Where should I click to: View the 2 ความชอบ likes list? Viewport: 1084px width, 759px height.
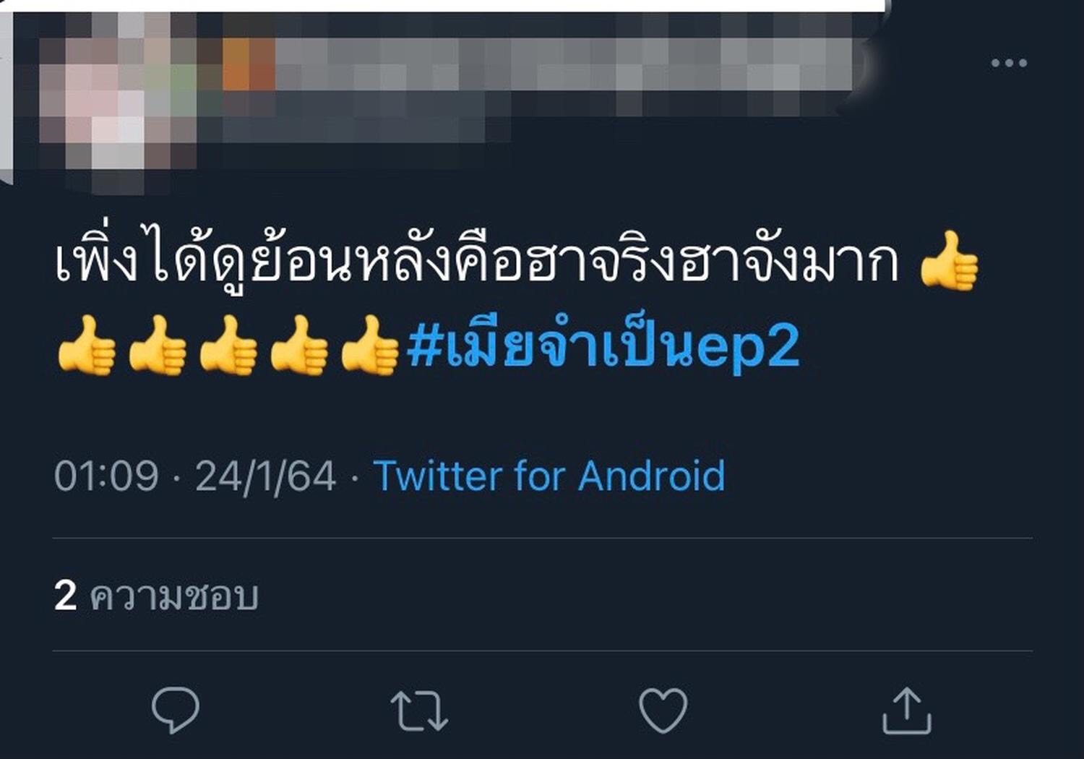point(156,596)
